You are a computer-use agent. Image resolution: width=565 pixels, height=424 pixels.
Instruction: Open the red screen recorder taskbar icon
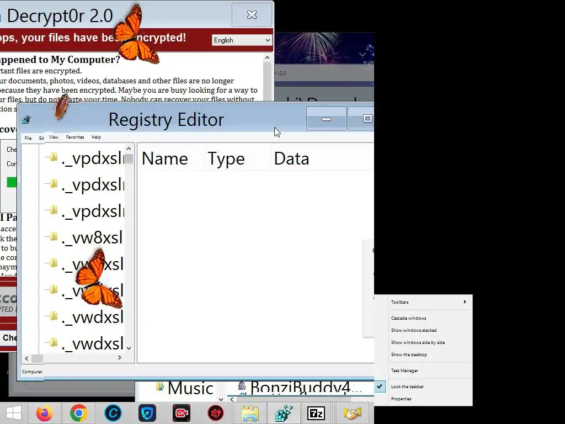click(x=181, y=413)
